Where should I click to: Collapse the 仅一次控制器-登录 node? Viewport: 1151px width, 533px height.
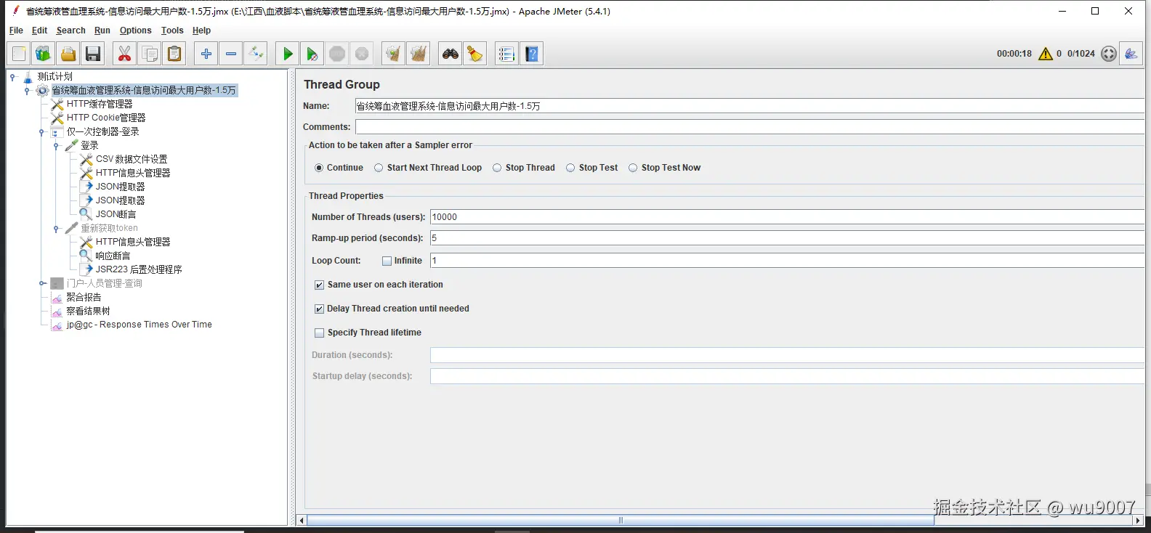(41, 131)
